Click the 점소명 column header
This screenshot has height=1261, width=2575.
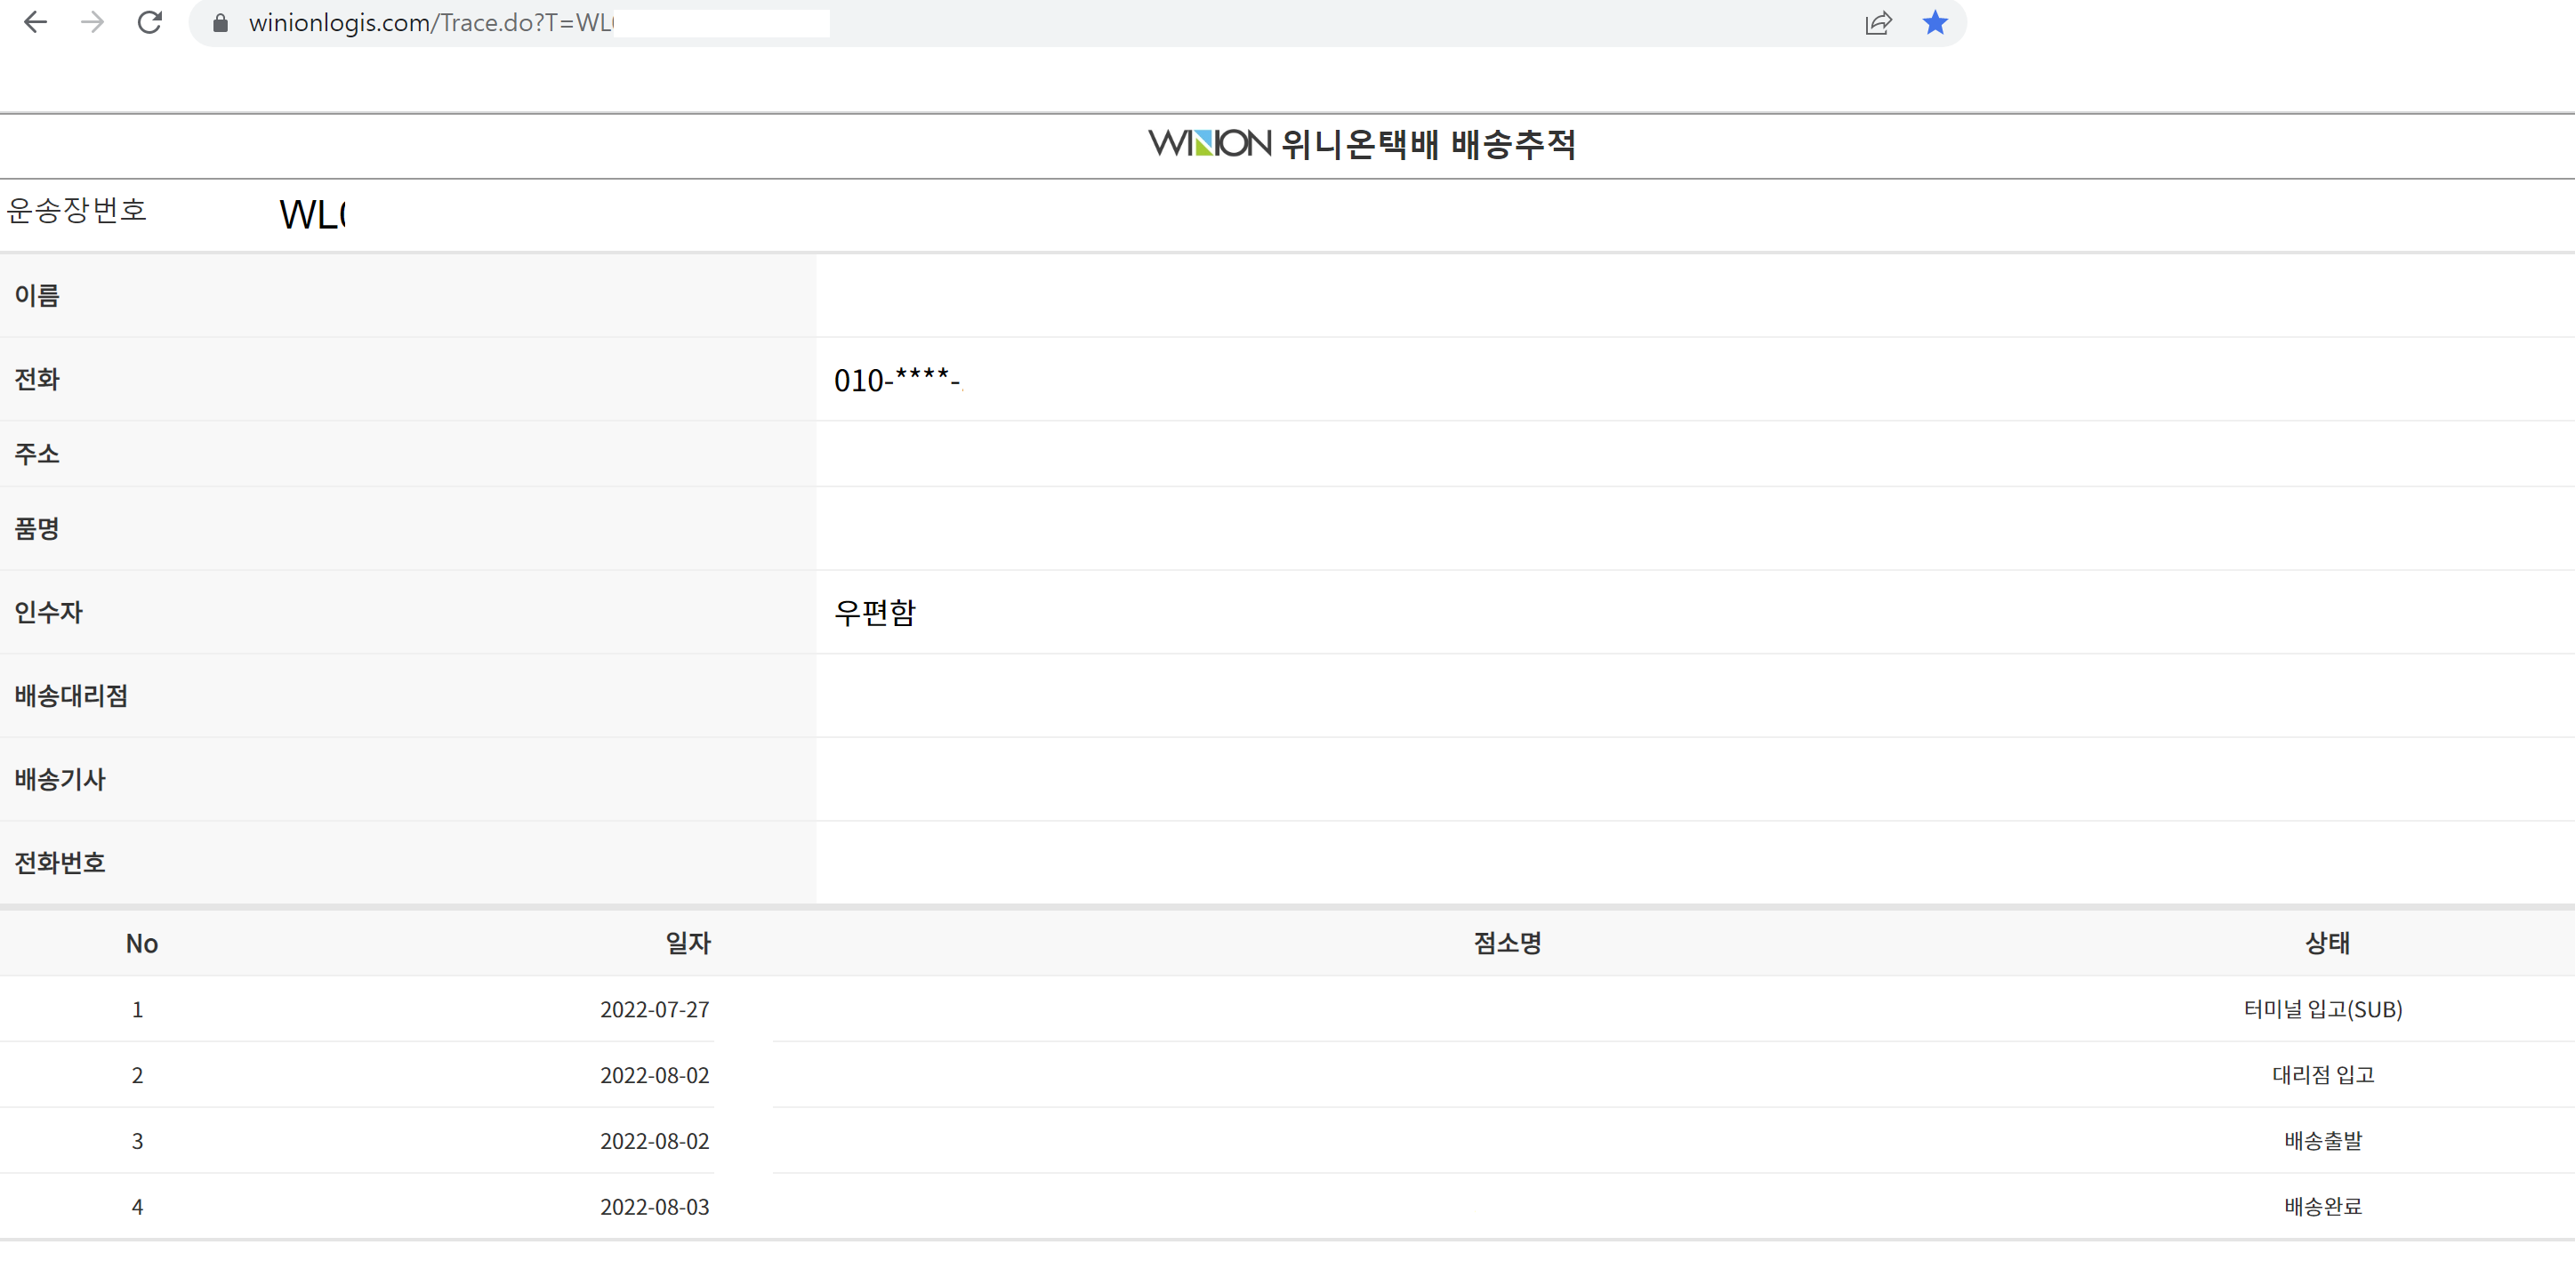(x=1508, y=944)
